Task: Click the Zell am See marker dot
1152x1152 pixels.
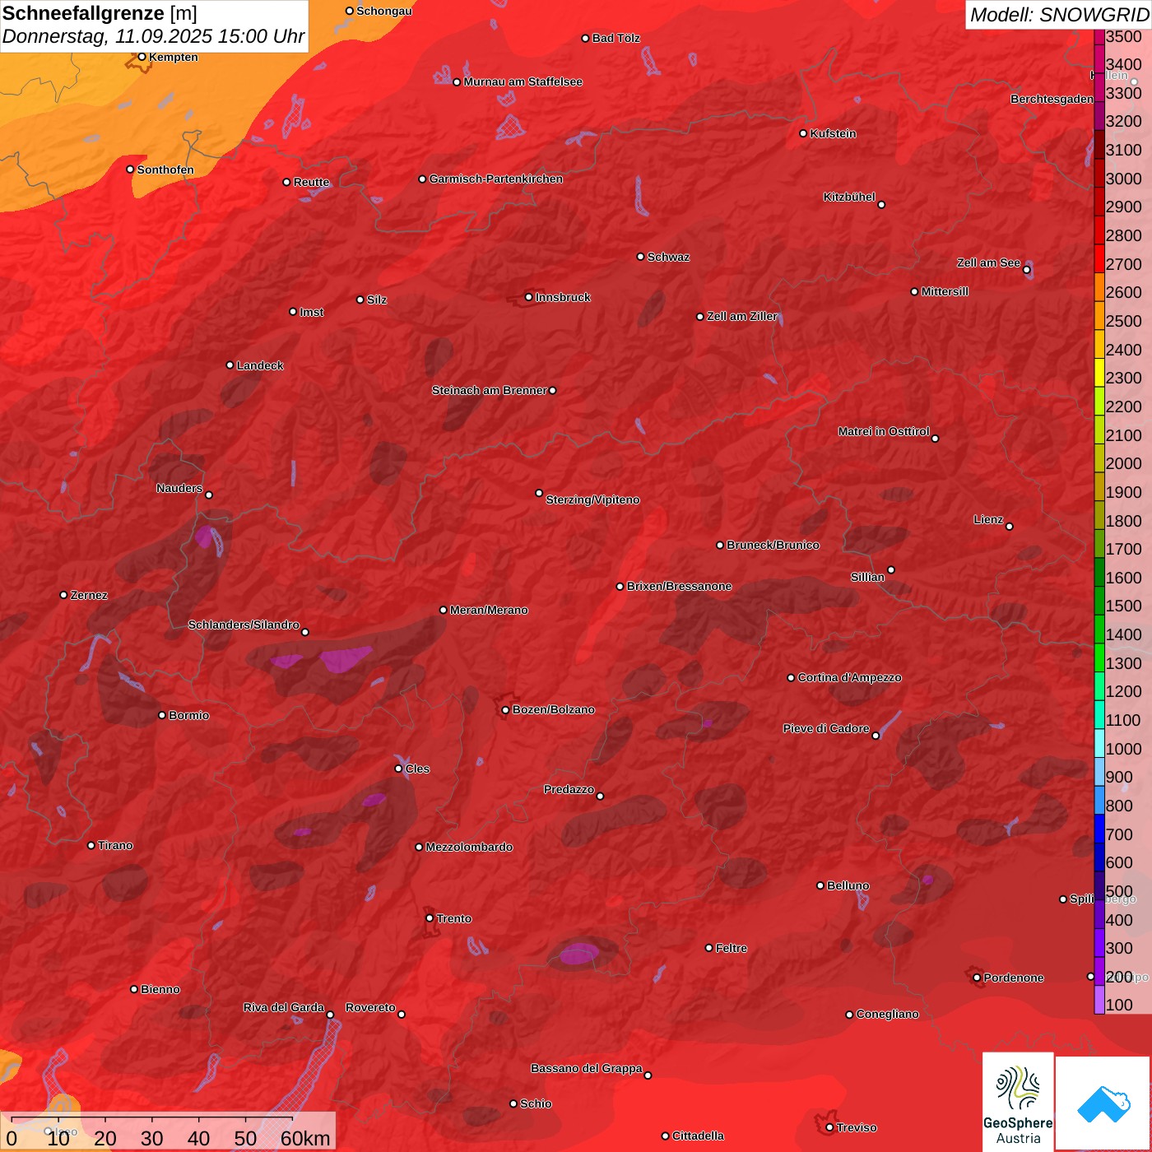Action: [x=1027, y=270]
